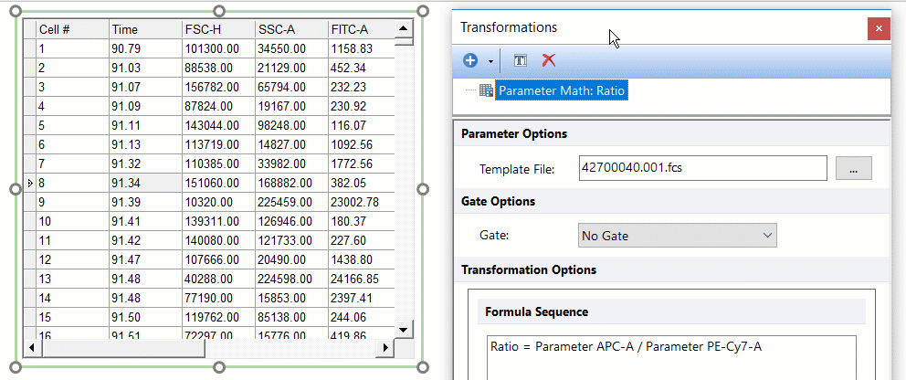Select the Parameter Math: Ratio tree item
Image resolution: width=906 pixels, height=380 pixels.
[562, 91]
